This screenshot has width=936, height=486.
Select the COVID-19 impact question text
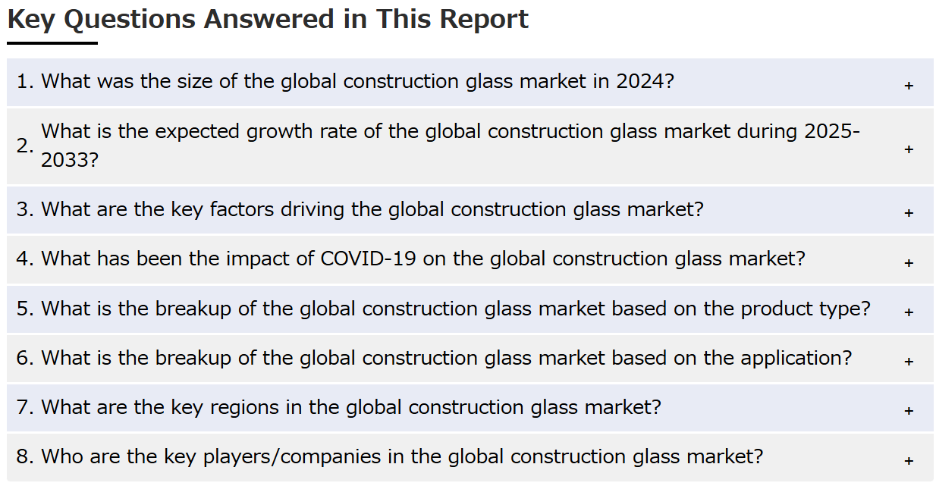pyautogui.click(x=422, y=259)
